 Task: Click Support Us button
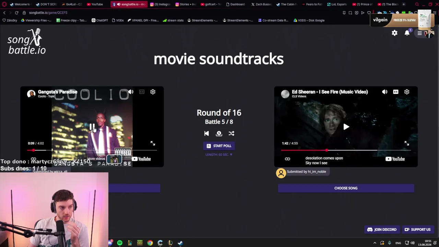tap(417, 230)
